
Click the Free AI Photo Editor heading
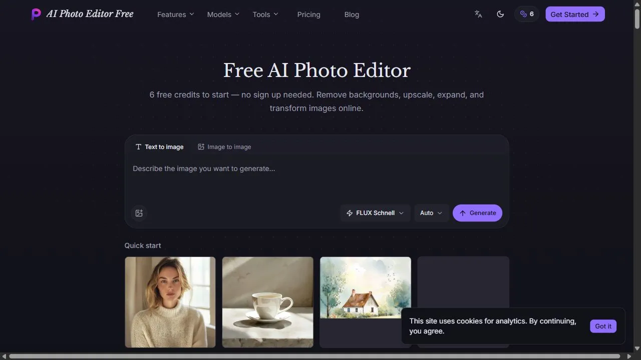[x=316, y=70]
